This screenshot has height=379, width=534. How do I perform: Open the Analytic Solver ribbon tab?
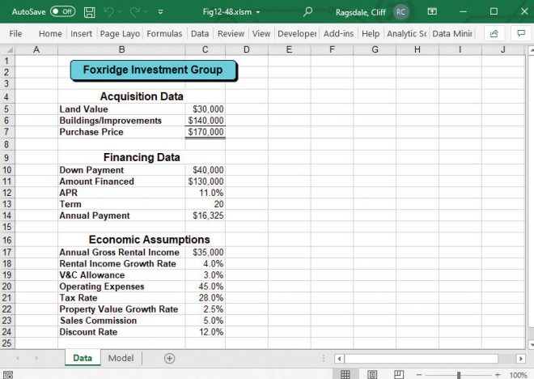(x=407, y=33)
